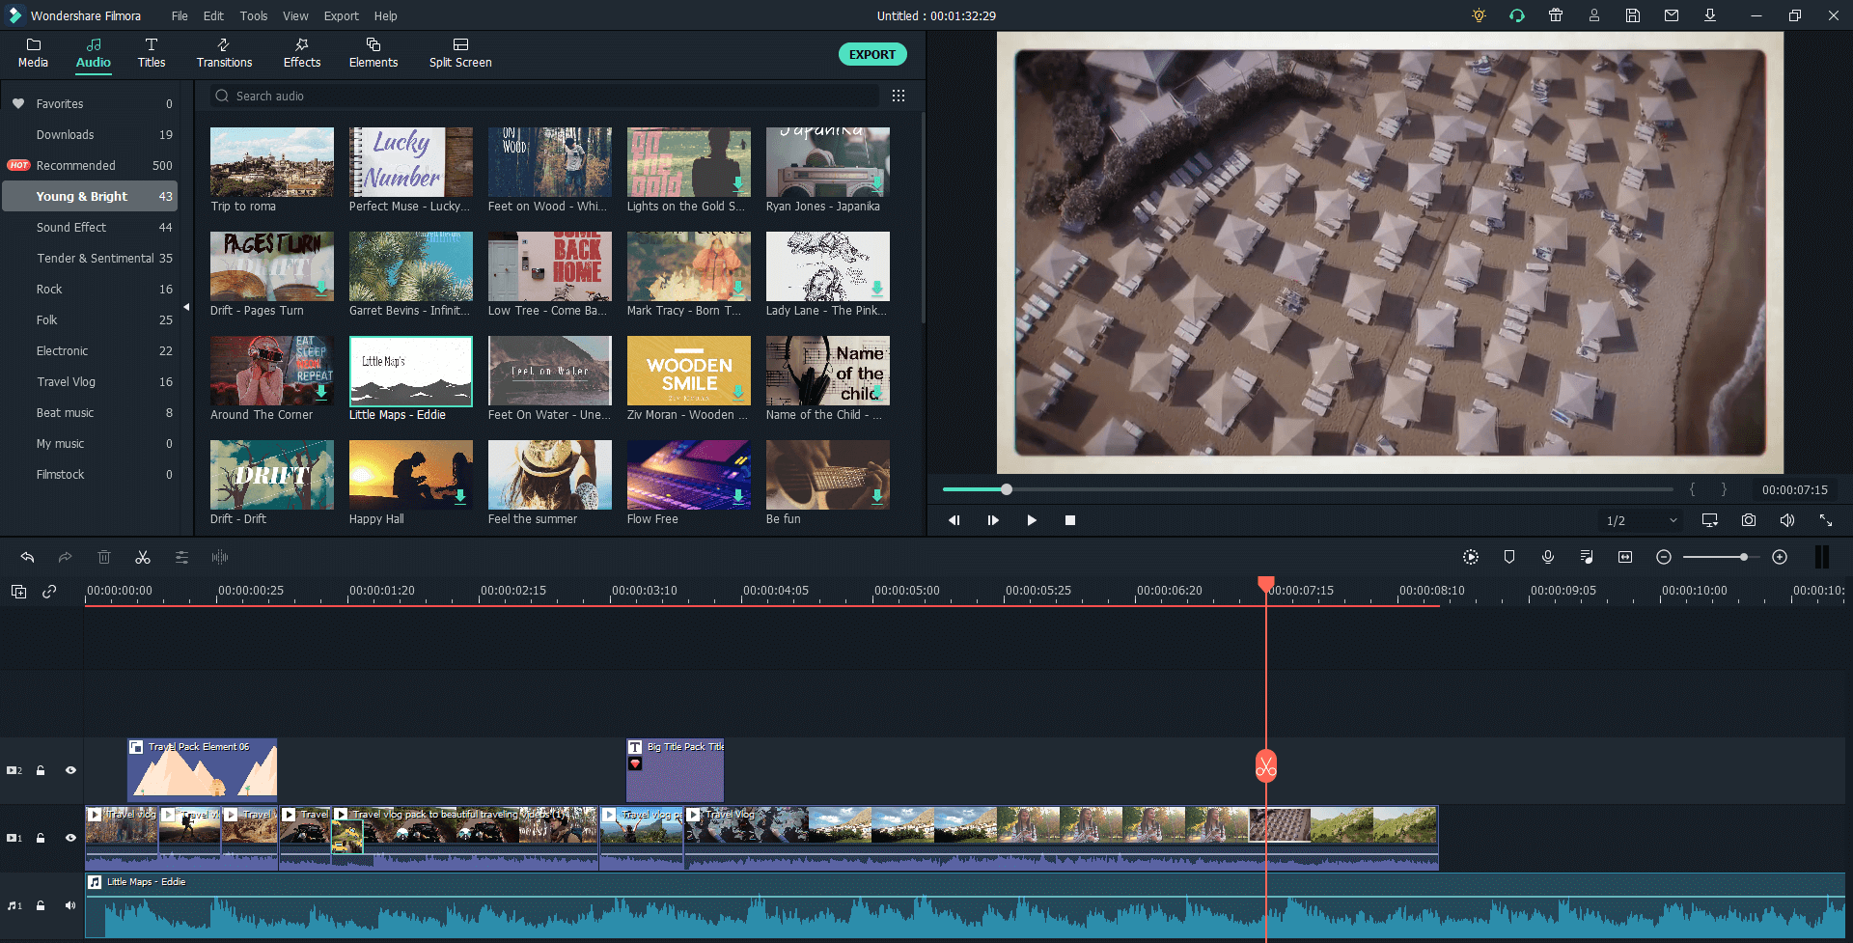Play the preview video

pos(1032,520)
